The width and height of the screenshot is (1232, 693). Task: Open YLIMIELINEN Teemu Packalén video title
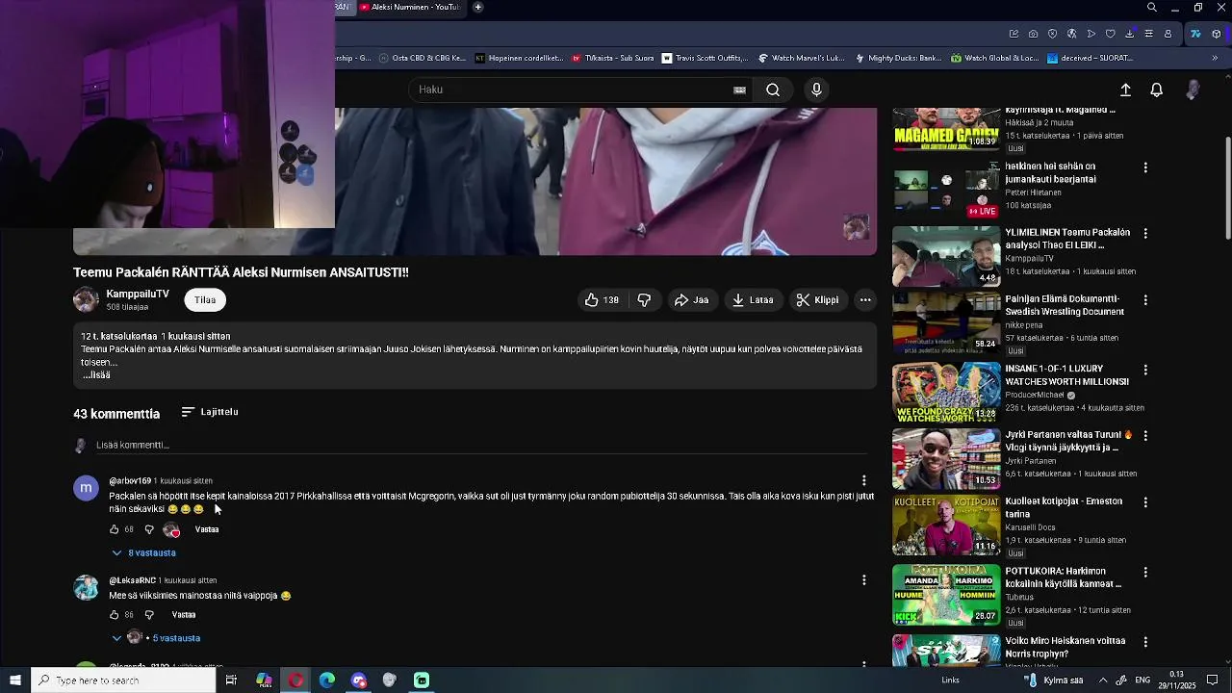coord(1067,239)
